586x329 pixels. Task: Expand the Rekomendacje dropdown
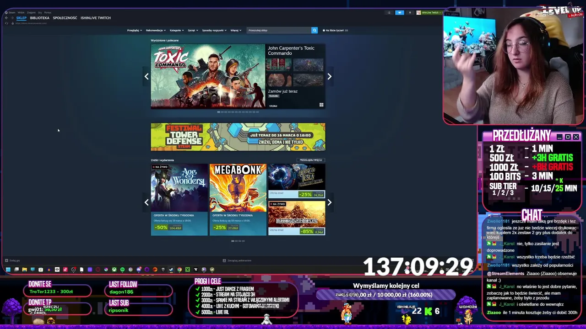[156, 30]
